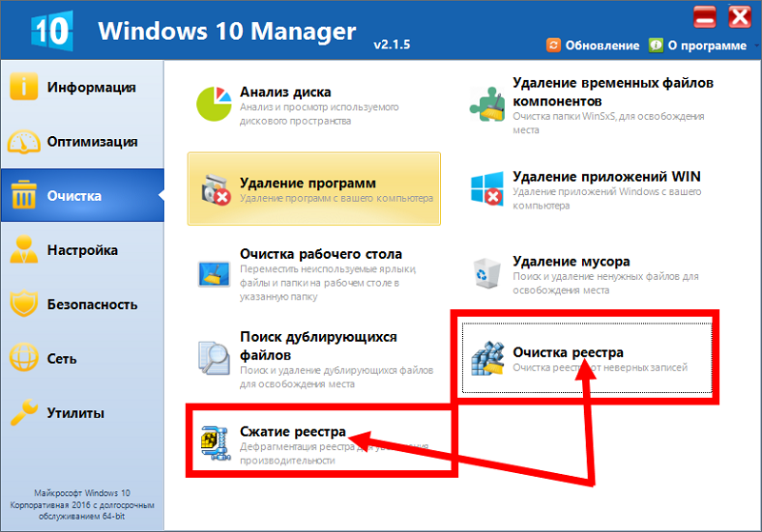Minimize the Windows 10 Manager window

point(706,15)
